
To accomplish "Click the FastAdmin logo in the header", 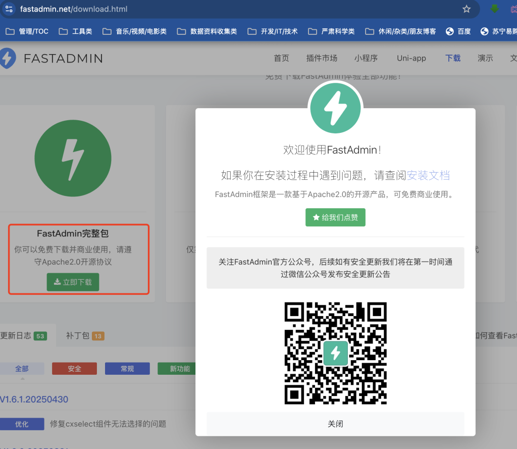I will coord(51,59).
